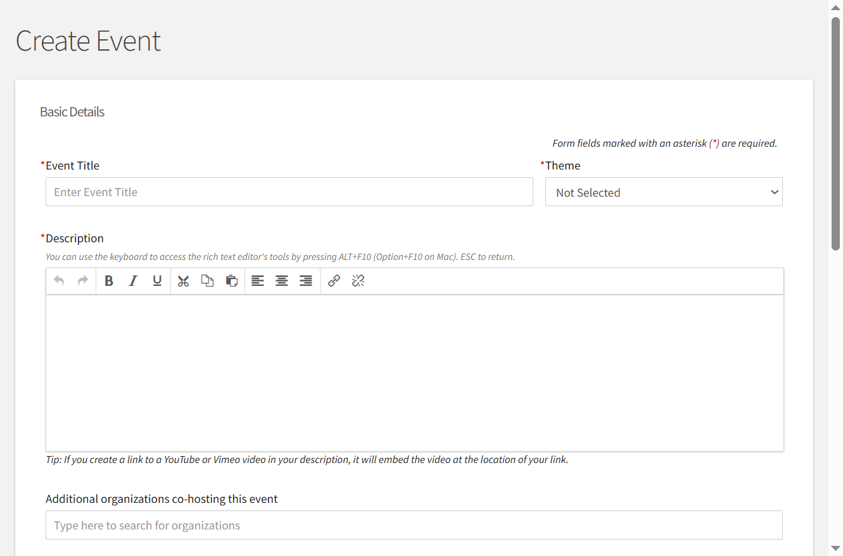Paste clipboard content into the editor
843x556 pixels.
pyautogui.click(x=232, y=281)
